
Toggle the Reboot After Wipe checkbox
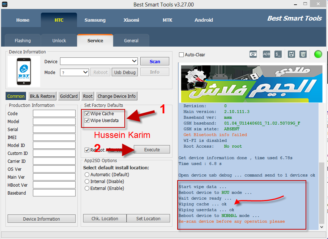click(87, 150)
